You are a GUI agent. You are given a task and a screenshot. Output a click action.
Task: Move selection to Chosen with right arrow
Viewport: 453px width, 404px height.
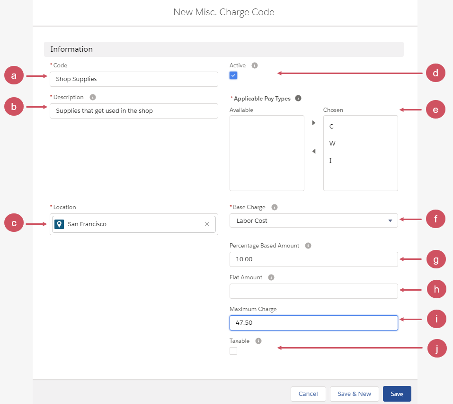(313, 123)
